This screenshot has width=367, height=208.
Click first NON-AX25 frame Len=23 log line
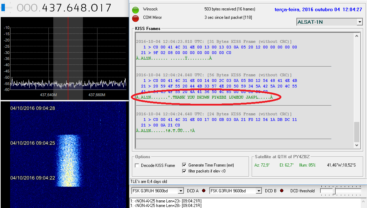click(166, 201)
